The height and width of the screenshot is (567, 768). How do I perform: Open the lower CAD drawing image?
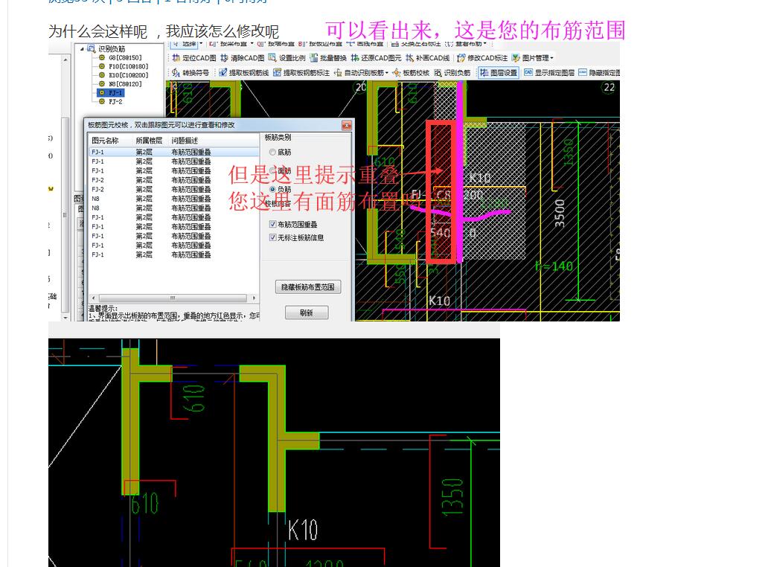274,452
